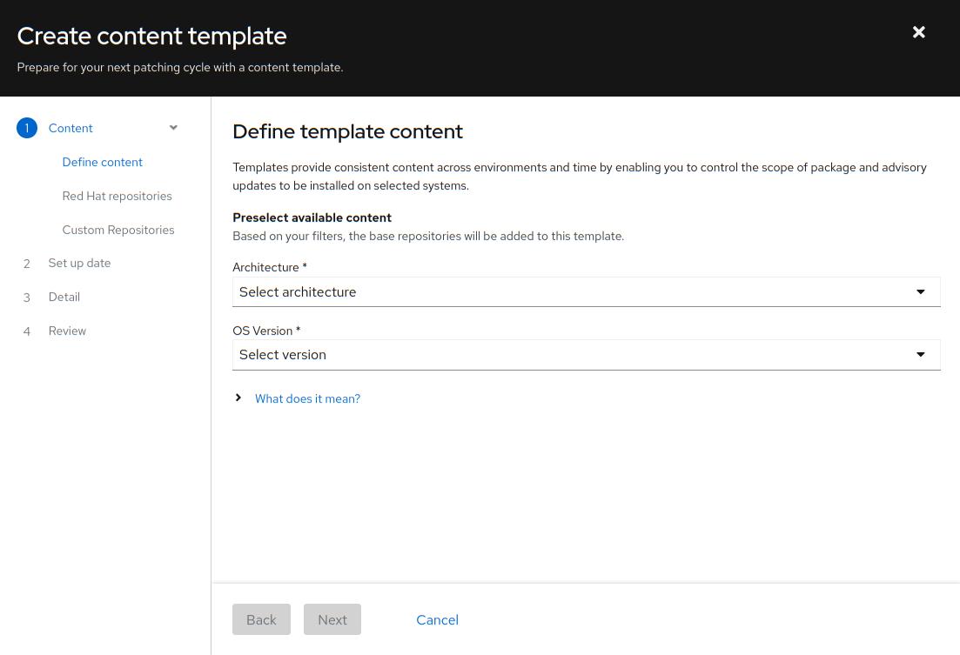
Task: Click the Architecture field caret arrow
Action: pos(920,292)
